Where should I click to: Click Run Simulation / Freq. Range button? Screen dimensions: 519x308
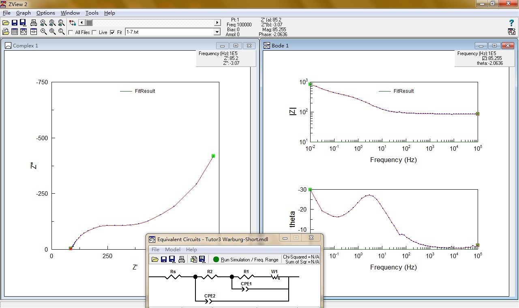[246, 259]
